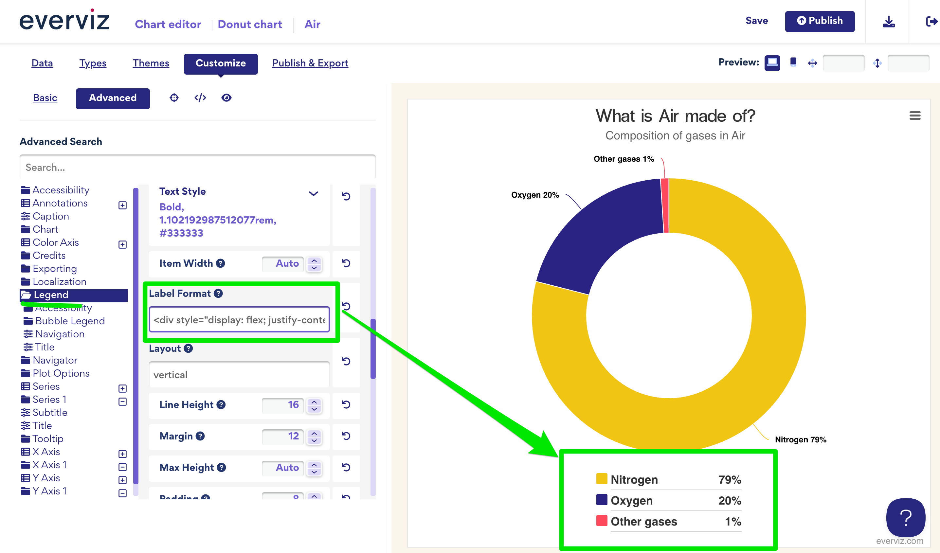Click the Oxygen legend color swatch
This screenshot has width=940, height=553.
pos(601,500)
